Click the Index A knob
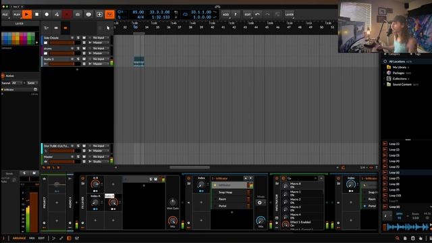This screenshot has width=432, height=243. 95,203
